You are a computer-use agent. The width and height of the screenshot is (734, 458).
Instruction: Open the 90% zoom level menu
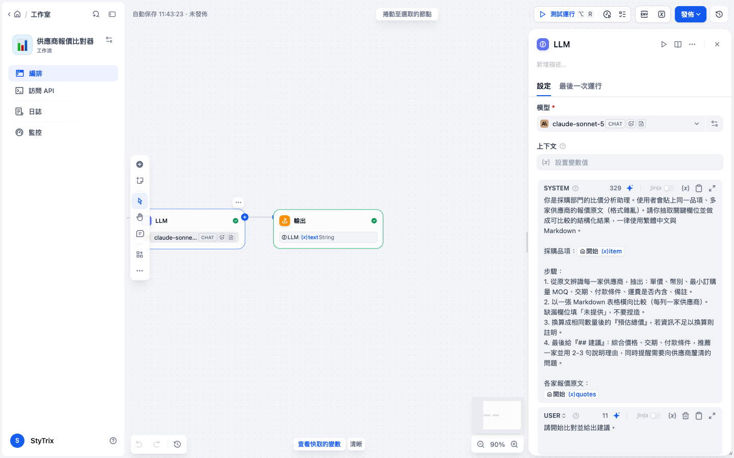[497, 444]
